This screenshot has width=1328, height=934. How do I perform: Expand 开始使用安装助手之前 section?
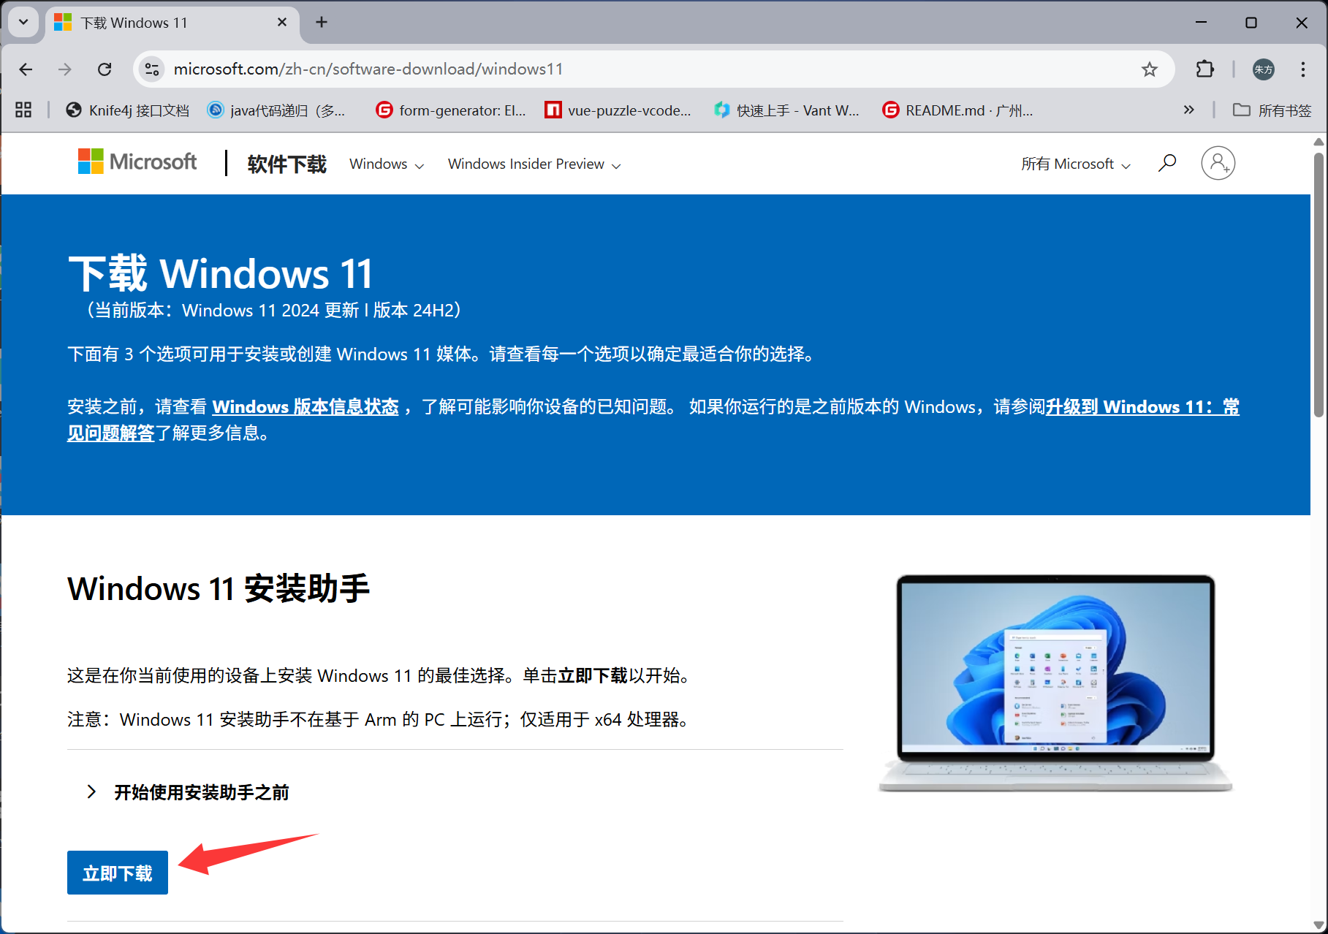[188, 792]
